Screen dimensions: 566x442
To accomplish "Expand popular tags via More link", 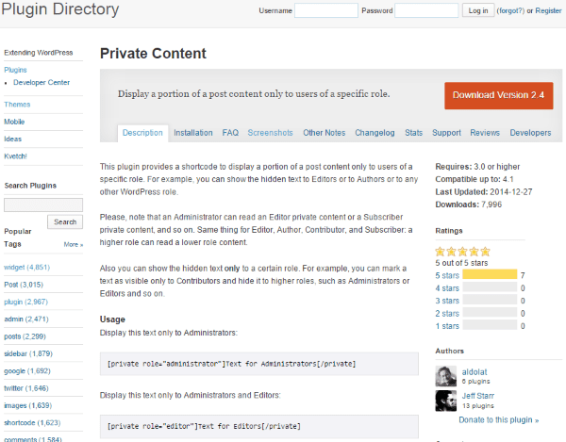I will tap(73, 244).
